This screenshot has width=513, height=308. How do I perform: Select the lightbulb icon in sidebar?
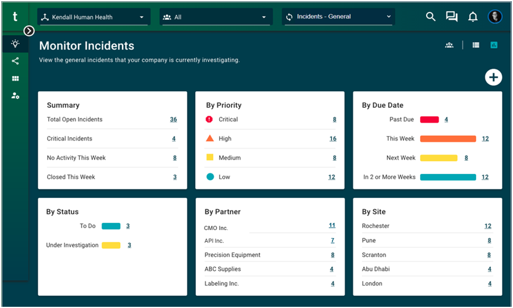[15, 43]
